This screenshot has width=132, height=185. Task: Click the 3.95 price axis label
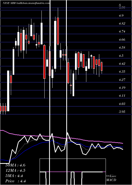[x=122, y=112]
